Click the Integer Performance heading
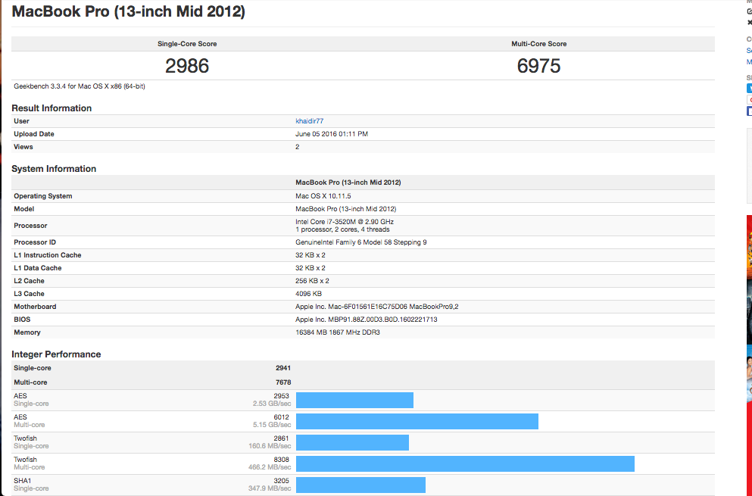This screenshot has width=752, height=496. point(56,354)
